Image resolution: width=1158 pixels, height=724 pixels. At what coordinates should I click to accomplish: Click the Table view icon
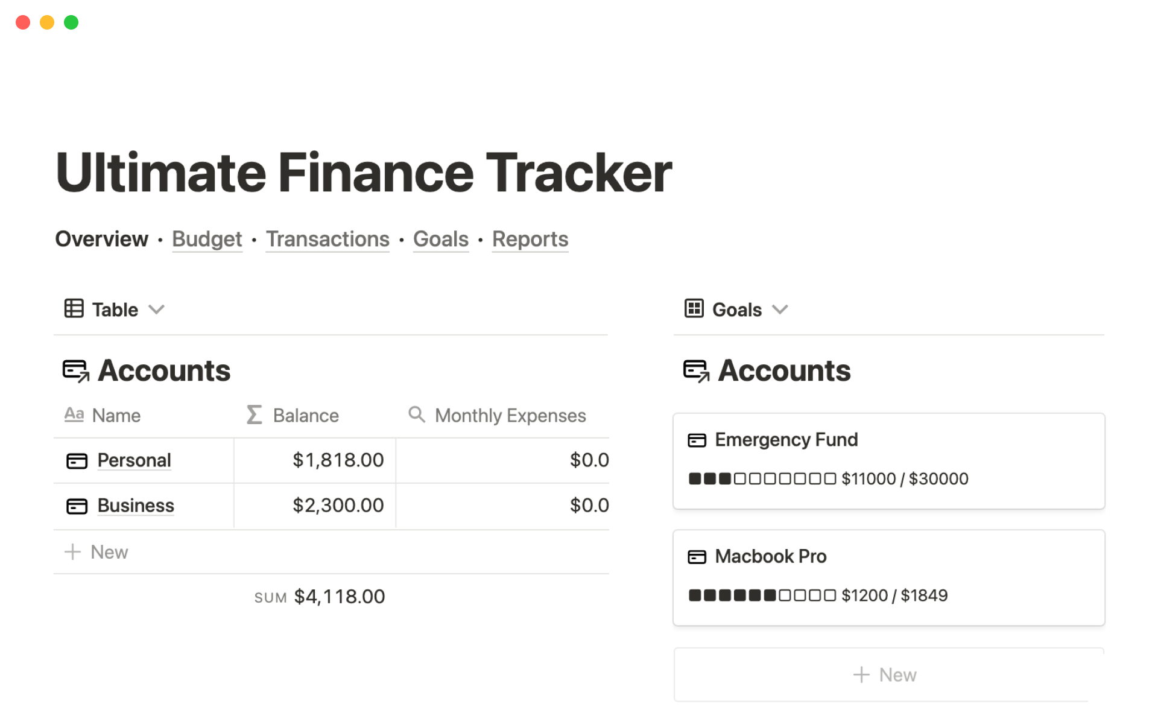point(74,310)
